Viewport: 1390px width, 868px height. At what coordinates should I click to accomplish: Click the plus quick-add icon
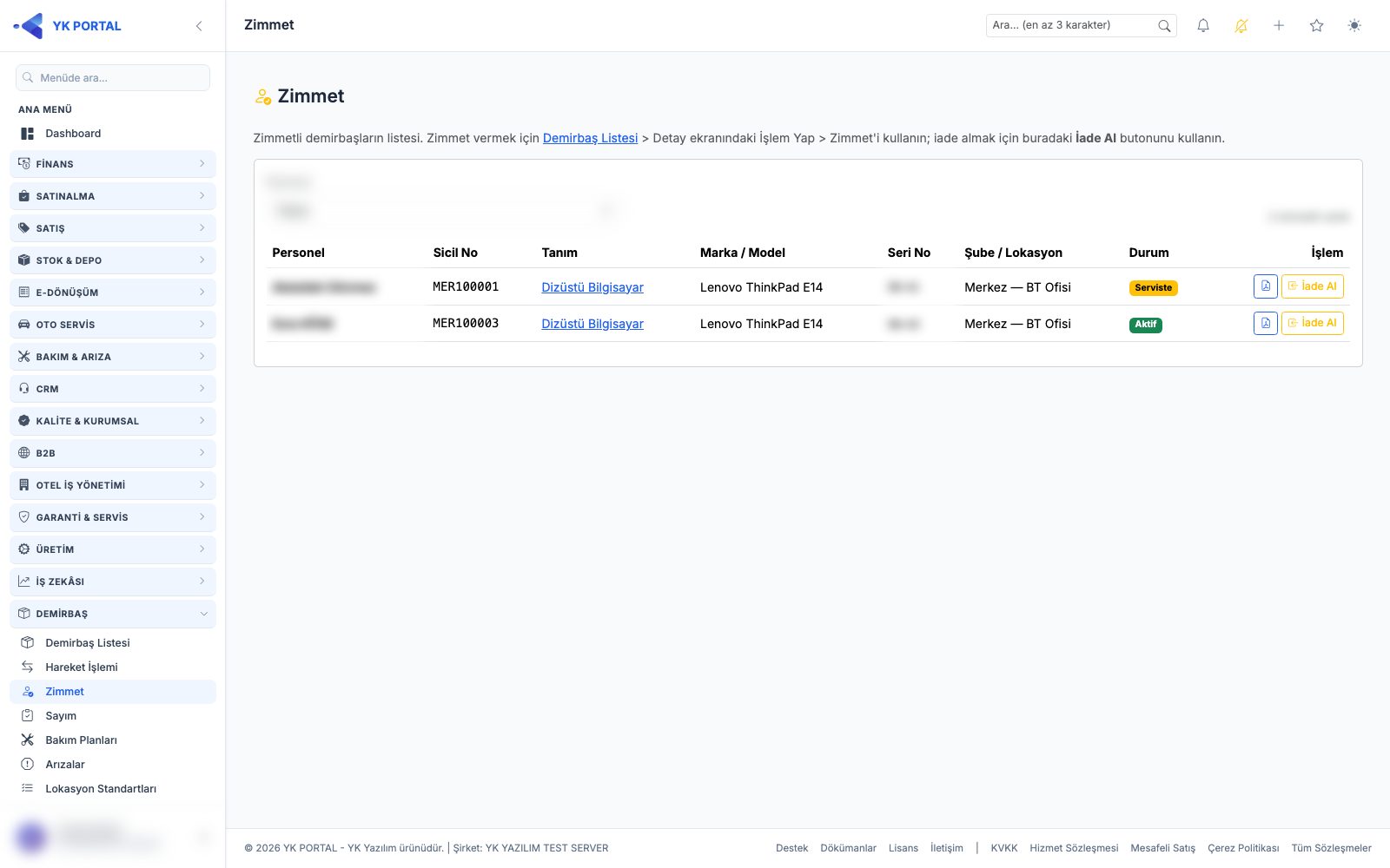(1279, 26)
